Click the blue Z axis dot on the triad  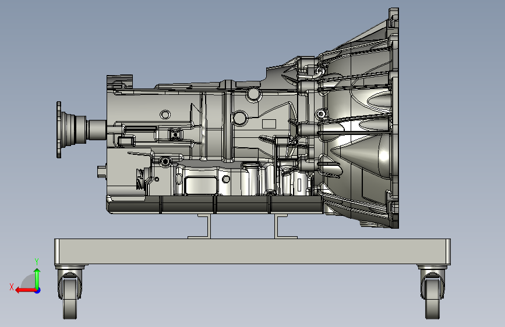38,290
